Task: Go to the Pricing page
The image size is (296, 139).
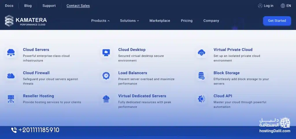Action: [186, 21]
